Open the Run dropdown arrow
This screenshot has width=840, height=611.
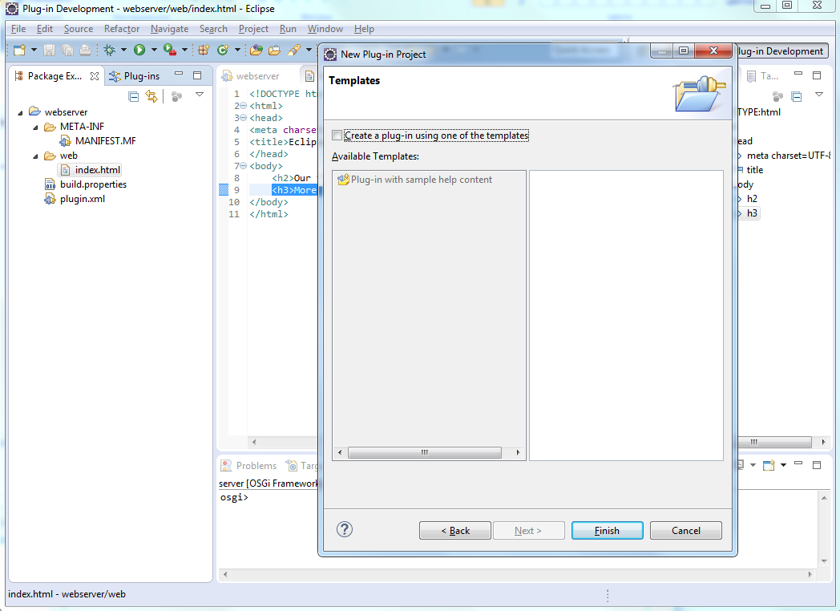point(154,51)
